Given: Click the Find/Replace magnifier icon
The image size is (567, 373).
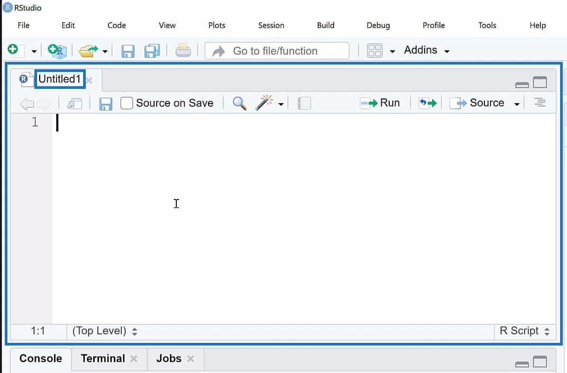Looking at the screenshot, I should pos(239,103).
